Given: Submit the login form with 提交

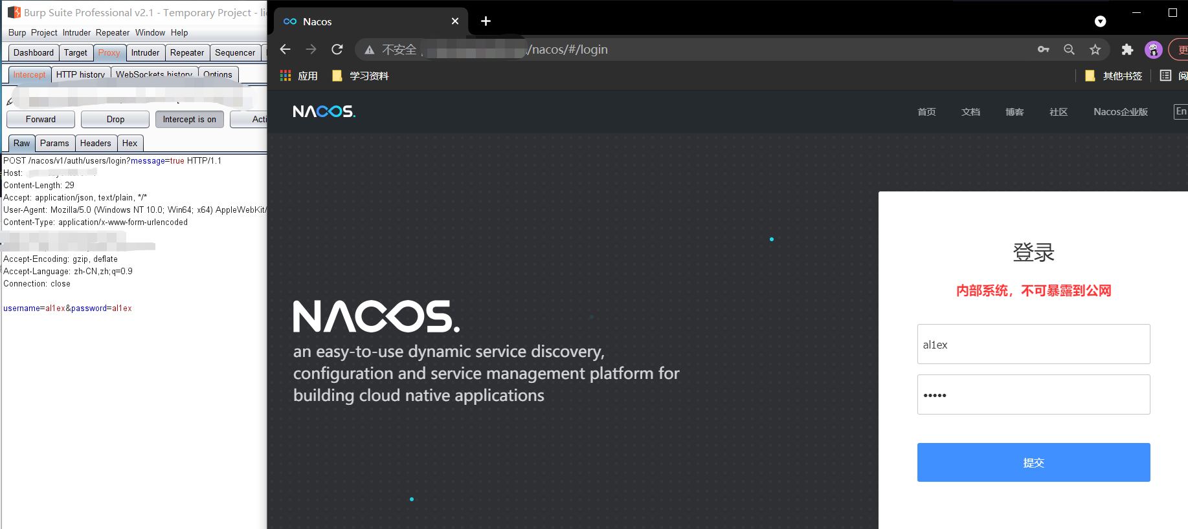Looking at the screenshot, I should click(x=1033, y=462).
